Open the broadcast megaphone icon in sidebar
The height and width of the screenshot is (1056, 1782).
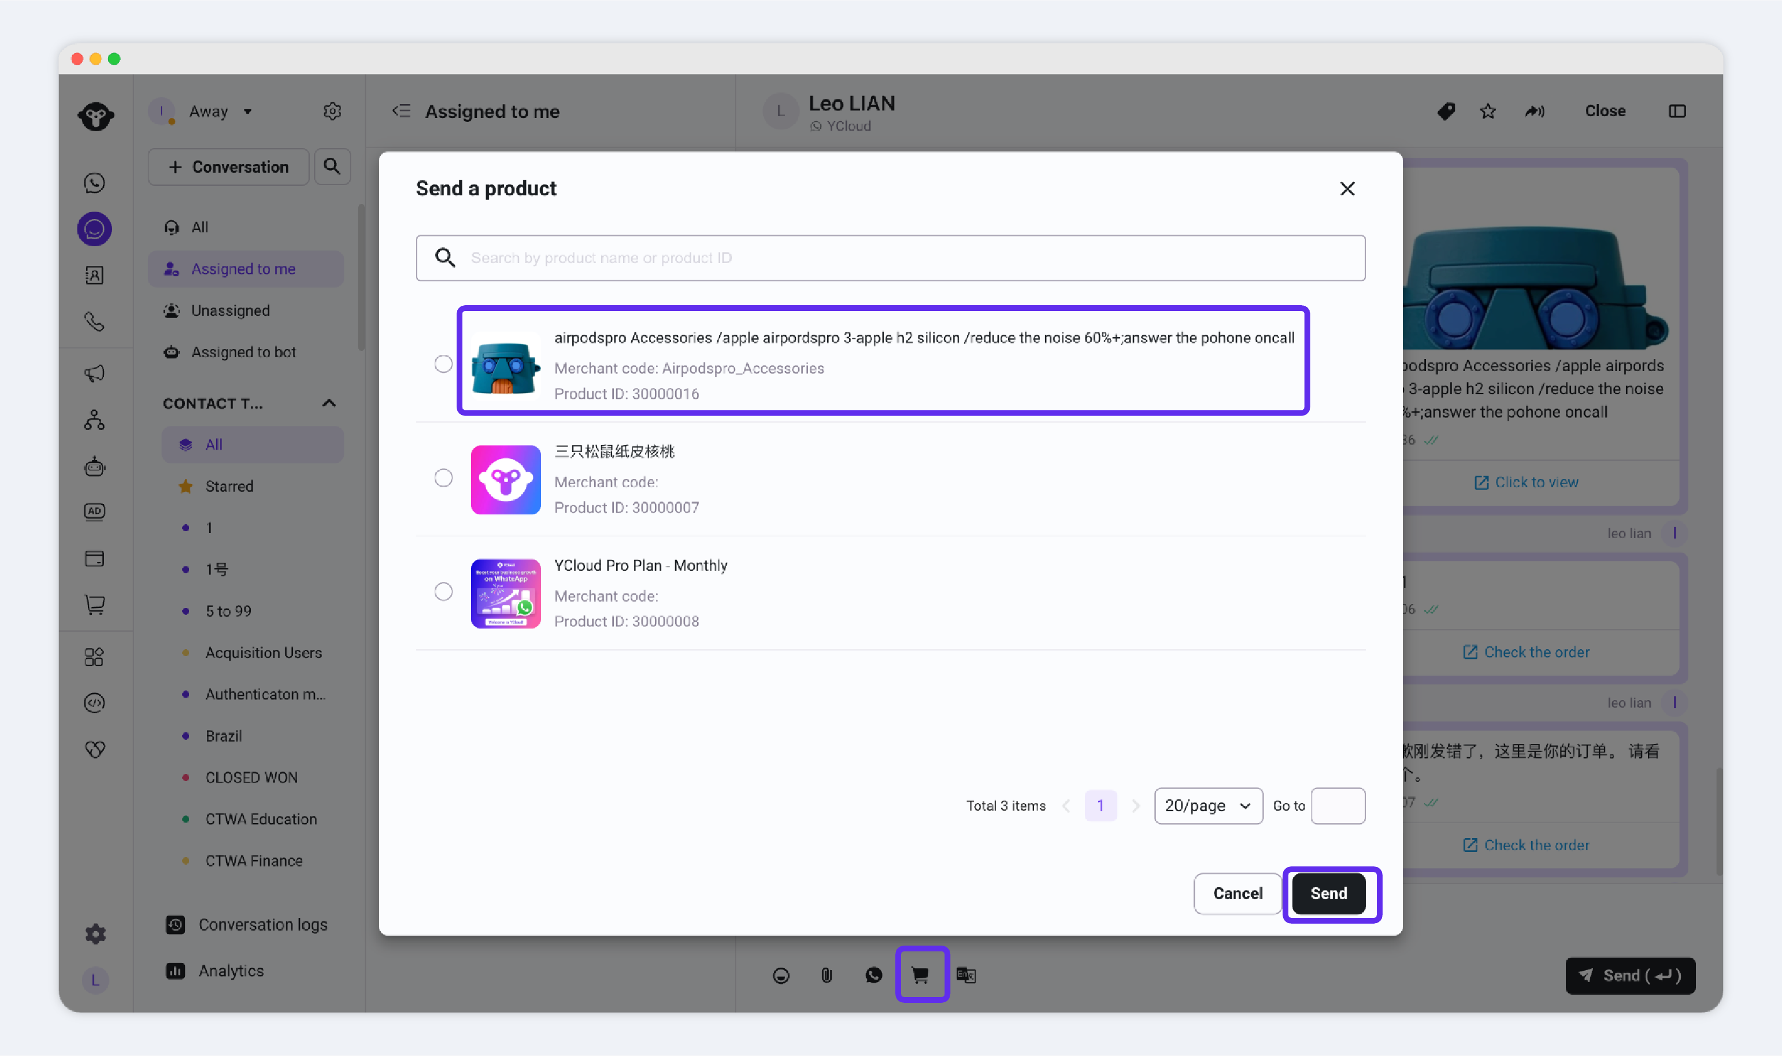pos(95,373)
